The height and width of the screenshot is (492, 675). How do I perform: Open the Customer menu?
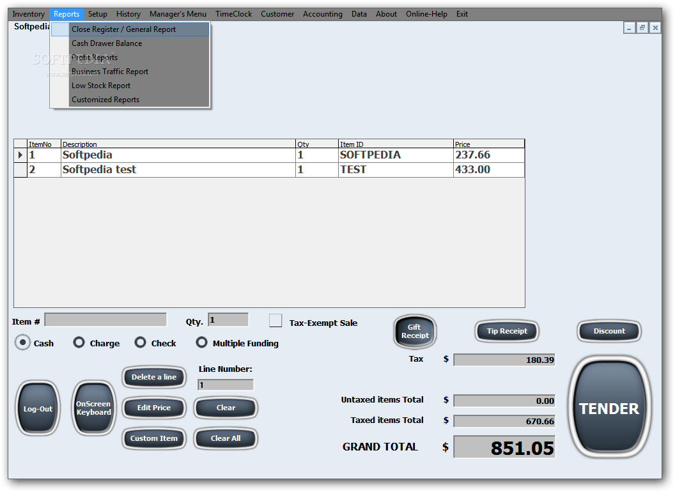coord(277,14)
